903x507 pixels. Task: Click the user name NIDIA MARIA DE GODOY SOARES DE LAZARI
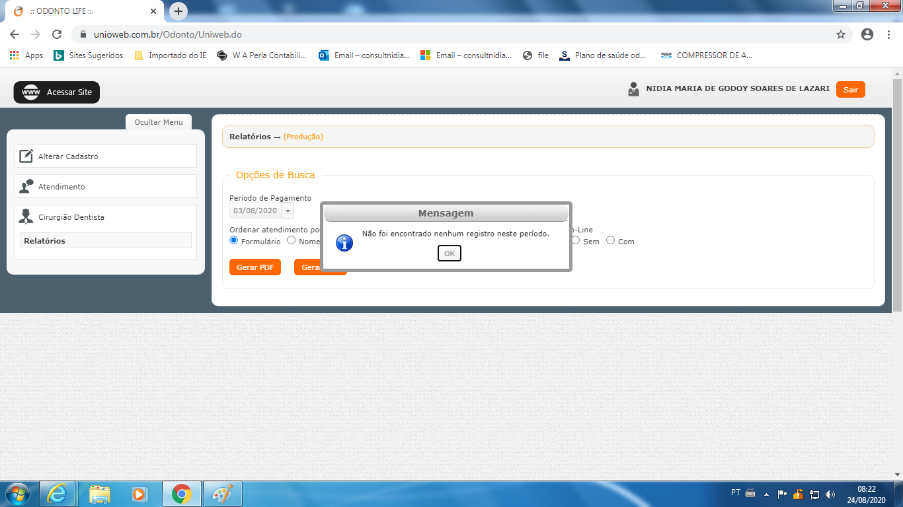point(738,88)
